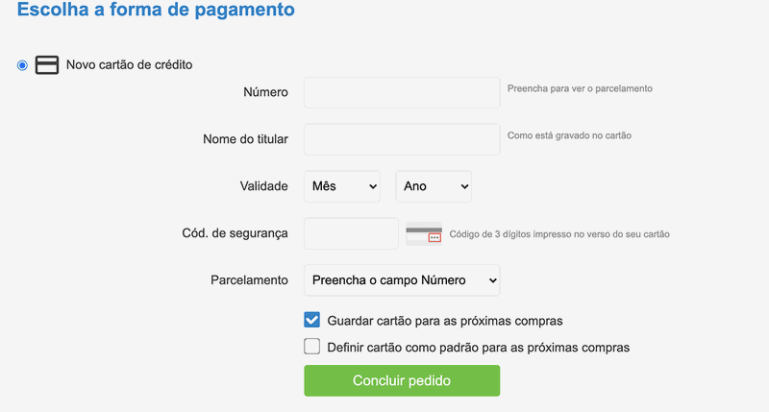The width and height of the screenshot is (769, 412).
Task: Open the Mês expiry dropdown
Action: pos(342,186)
